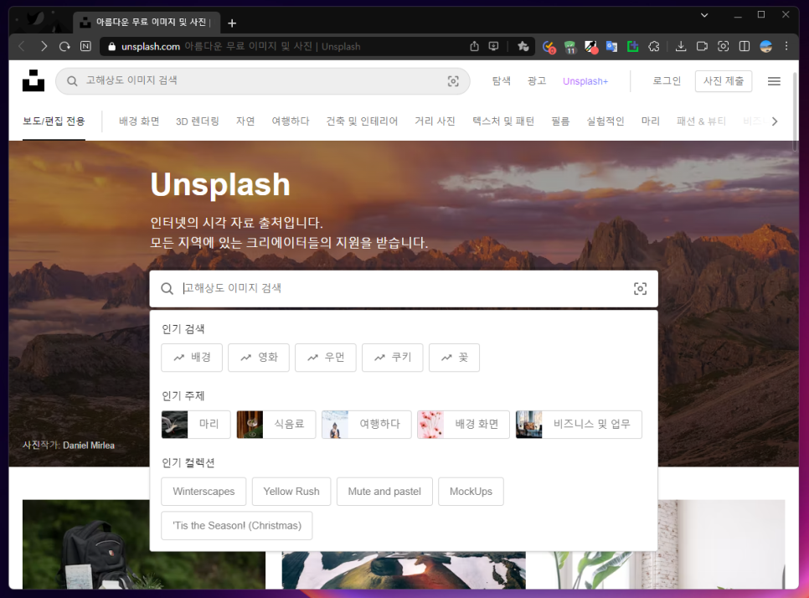Click visual search icon in hero search box
This screenshot has height=598, width=809.
(x=640, y=289)
